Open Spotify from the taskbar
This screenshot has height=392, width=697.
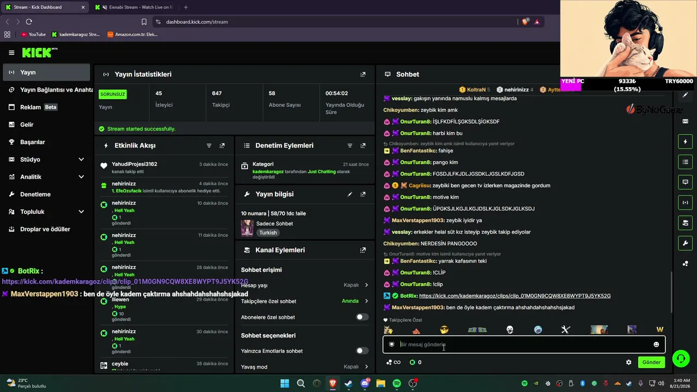pos(396,383)
